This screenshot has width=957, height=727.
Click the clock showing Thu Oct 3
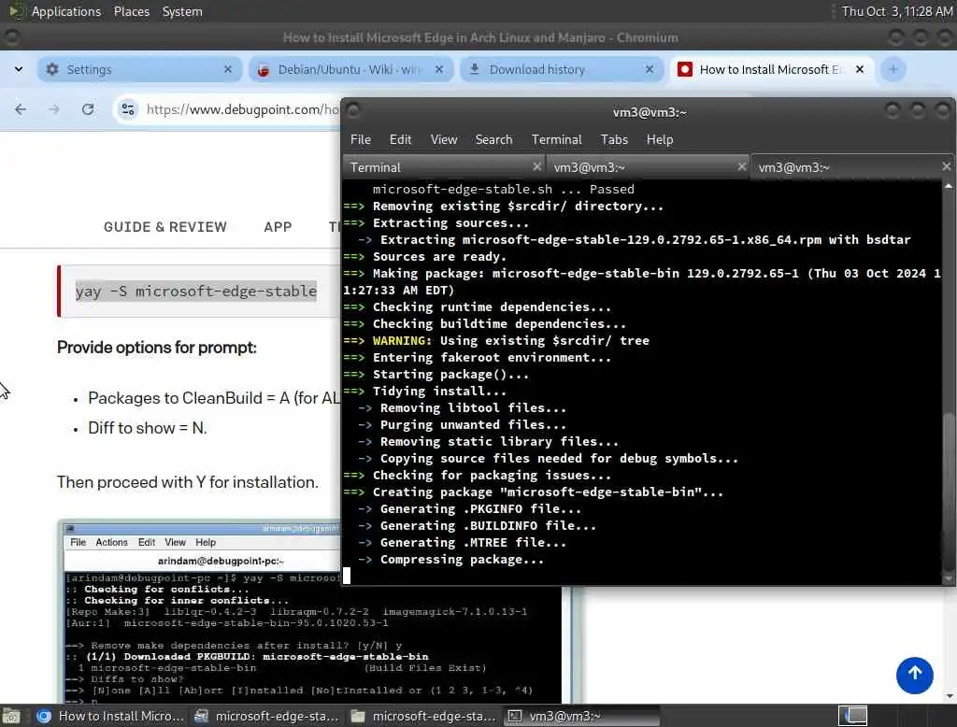pyautogui.click(x=896, y=11)
